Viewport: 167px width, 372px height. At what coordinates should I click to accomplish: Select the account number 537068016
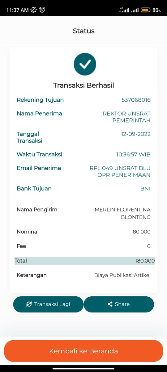pos(136,100)
